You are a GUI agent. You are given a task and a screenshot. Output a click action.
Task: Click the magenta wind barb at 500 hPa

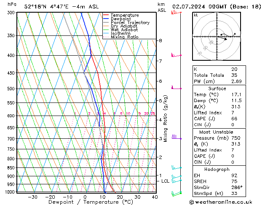176,87
